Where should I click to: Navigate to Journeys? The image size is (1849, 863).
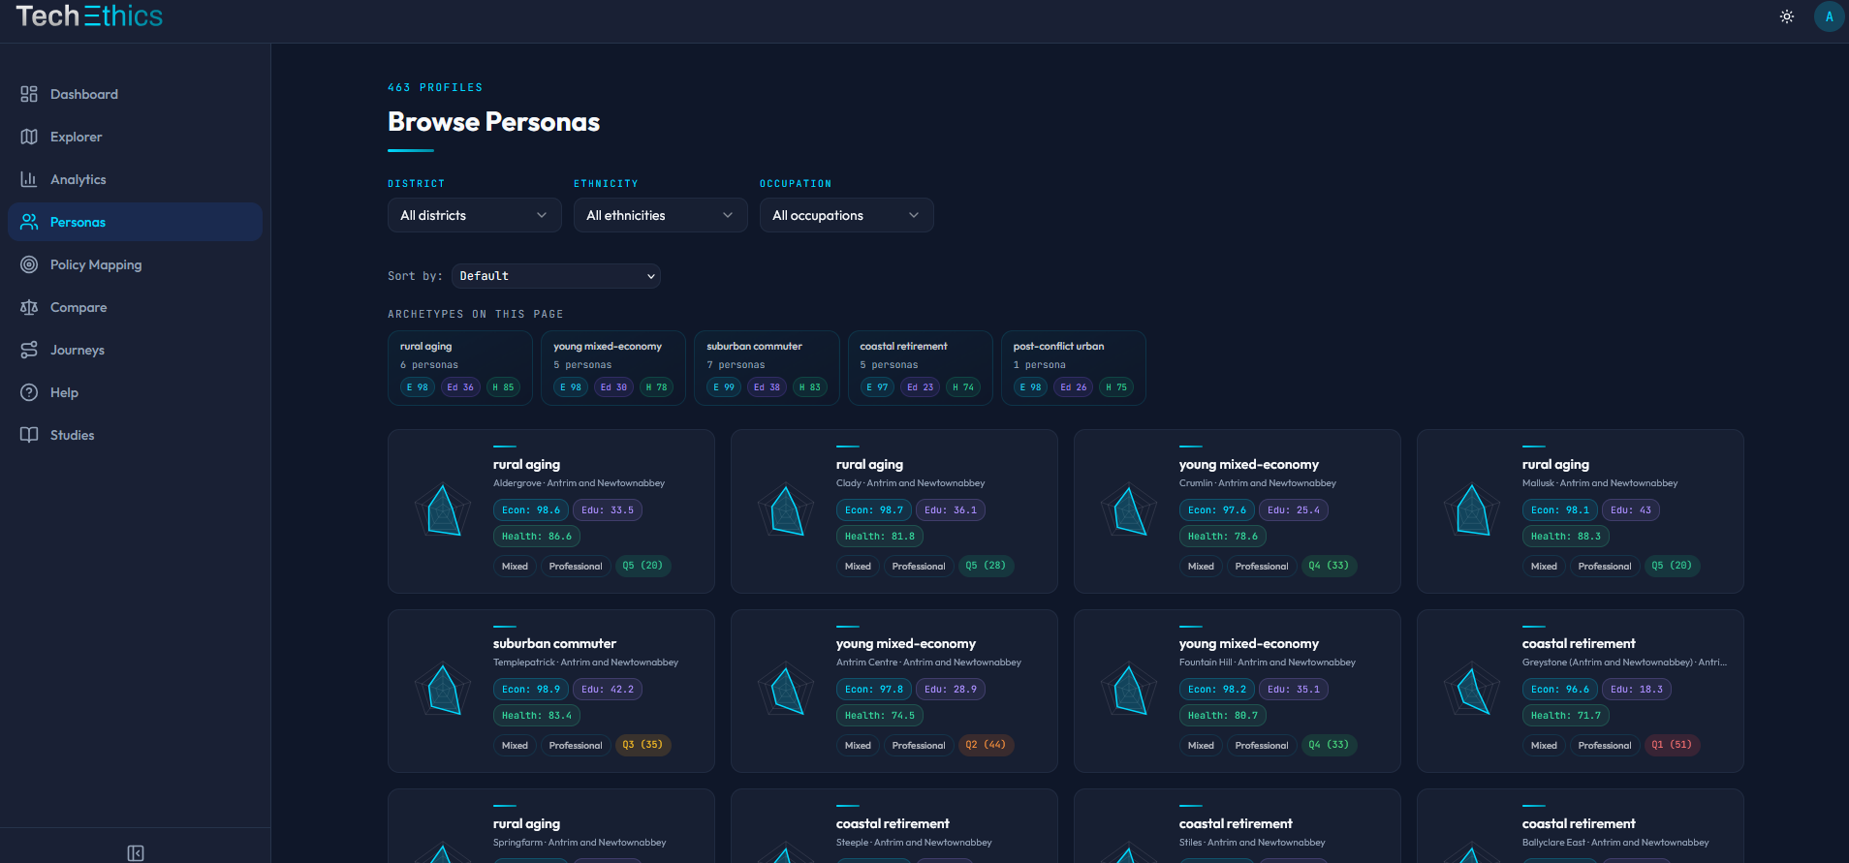[135, 350]
